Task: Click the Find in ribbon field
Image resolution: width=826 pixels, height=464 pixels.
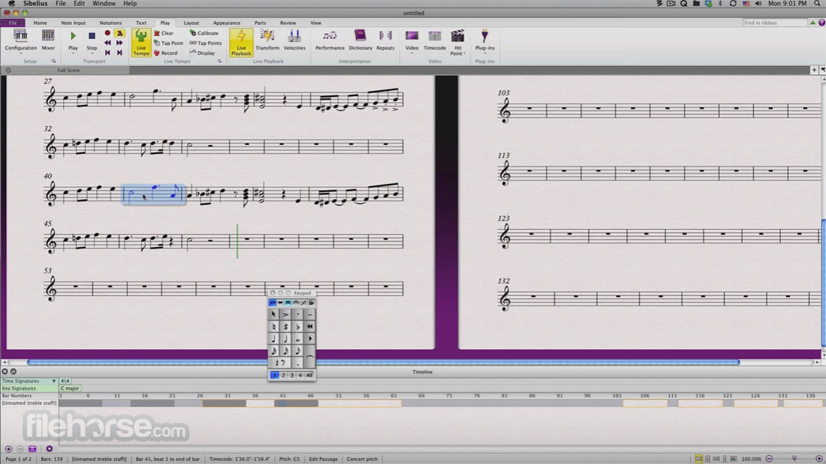Action: click(x=774, y=23)
